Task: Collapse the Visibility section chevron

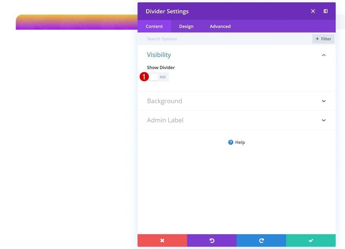Action: [x=323, y=55]
